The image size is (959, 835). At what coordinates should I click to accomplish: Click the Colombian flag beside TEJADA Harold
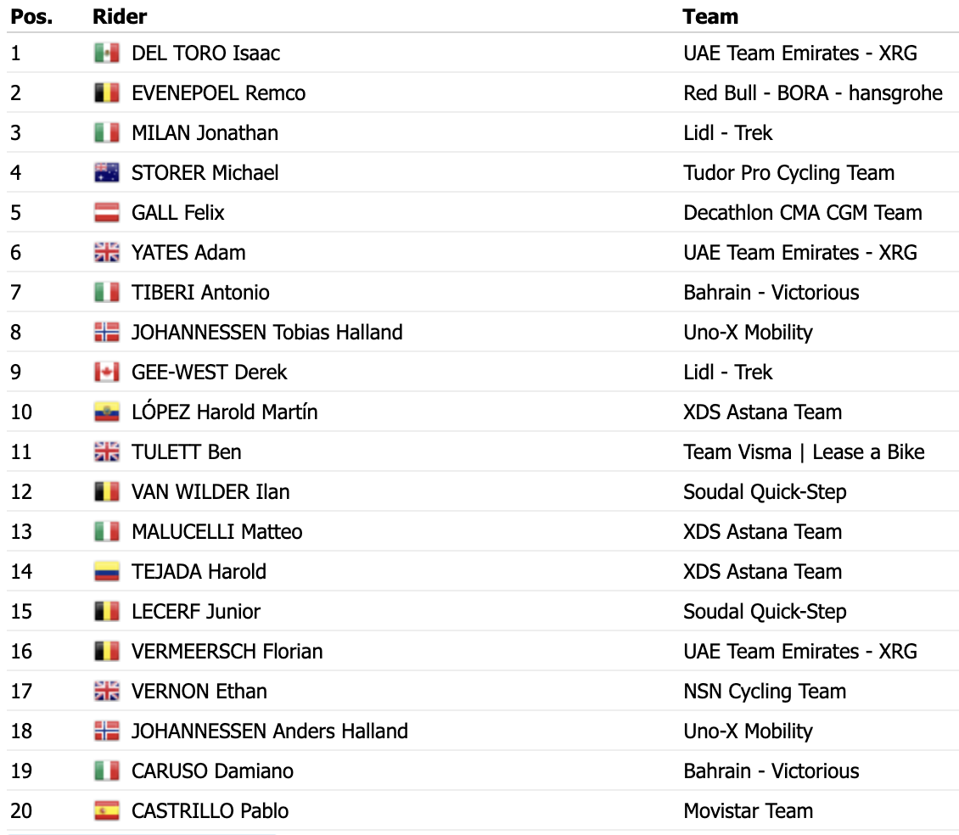[x=106, y=572]
